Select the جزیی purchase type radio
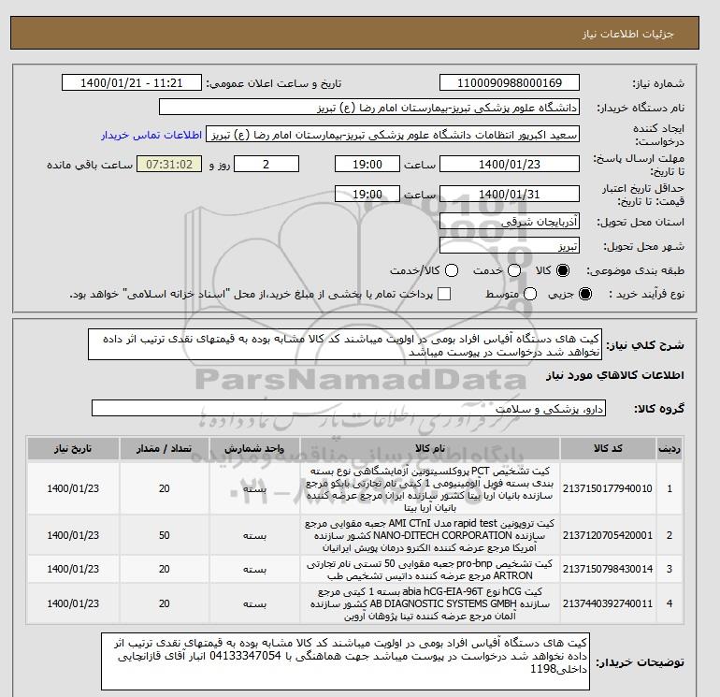This screenshot has width=720, height=697. 585,294
